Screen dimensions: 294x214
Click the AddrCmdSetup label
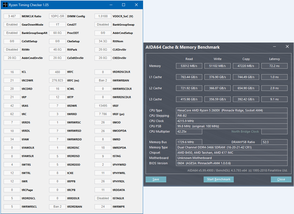point(123,33)
